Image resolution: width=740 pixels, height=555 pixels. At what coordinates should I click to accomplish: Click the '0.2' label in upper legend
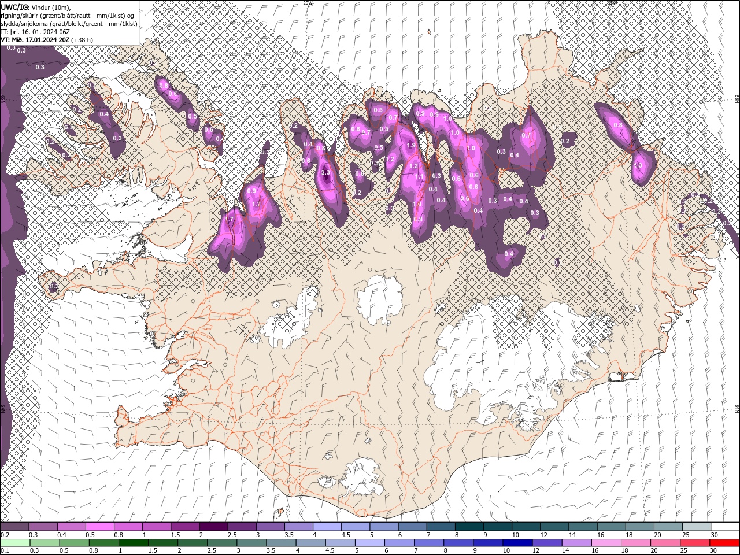tap(5, 535)
